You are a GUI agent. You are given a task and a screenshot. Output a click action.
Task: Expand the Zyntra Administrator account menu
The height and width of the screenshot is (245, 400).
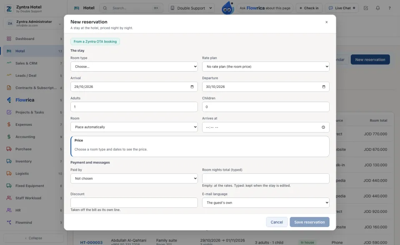[x=34, y=23]
